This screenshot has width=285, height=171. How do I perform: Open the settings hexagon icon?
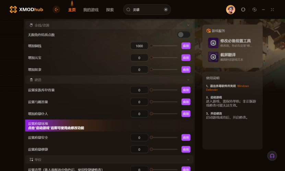(x=254, y=10)
